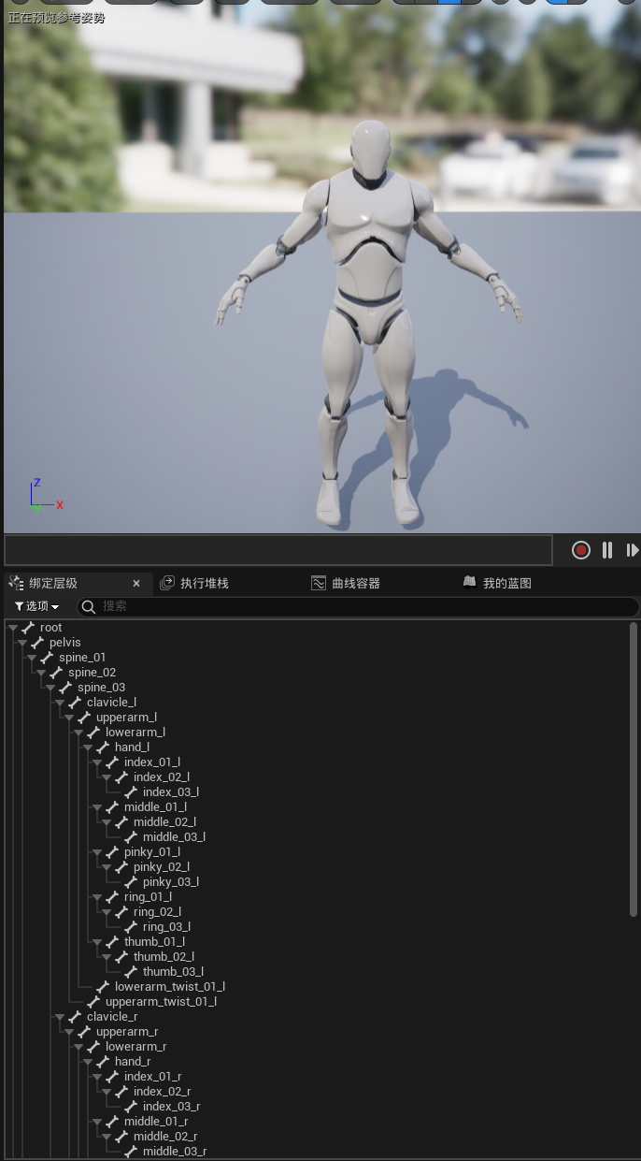The width and height of the screenshot is (641, 1161).
Task: Select the pinky_02_l bone label
Action: pyautogui.click(x=162, y=867)
